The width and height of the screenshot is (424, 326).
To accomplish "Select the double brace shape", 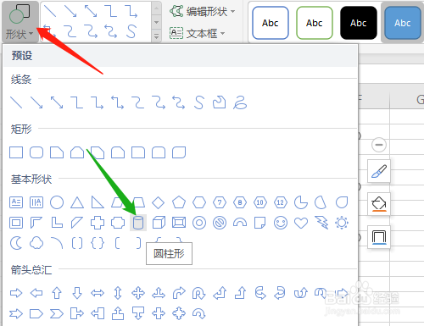I will 98,243.
